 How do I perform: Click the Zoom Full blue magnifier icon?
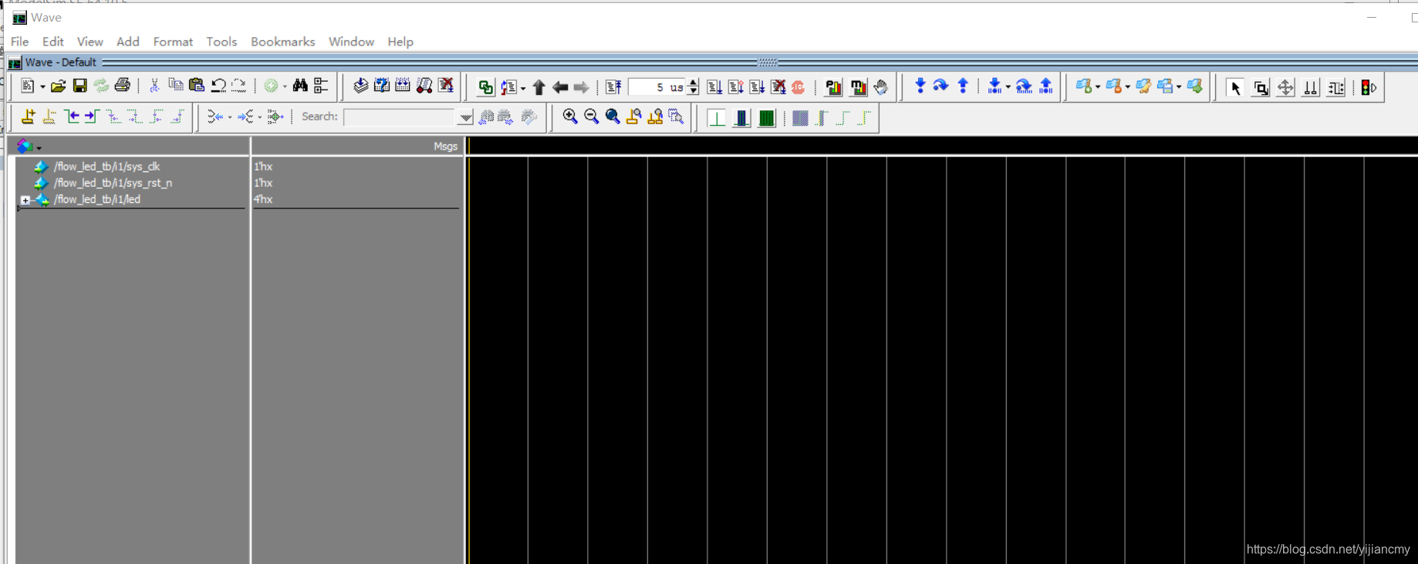[613, 116]
